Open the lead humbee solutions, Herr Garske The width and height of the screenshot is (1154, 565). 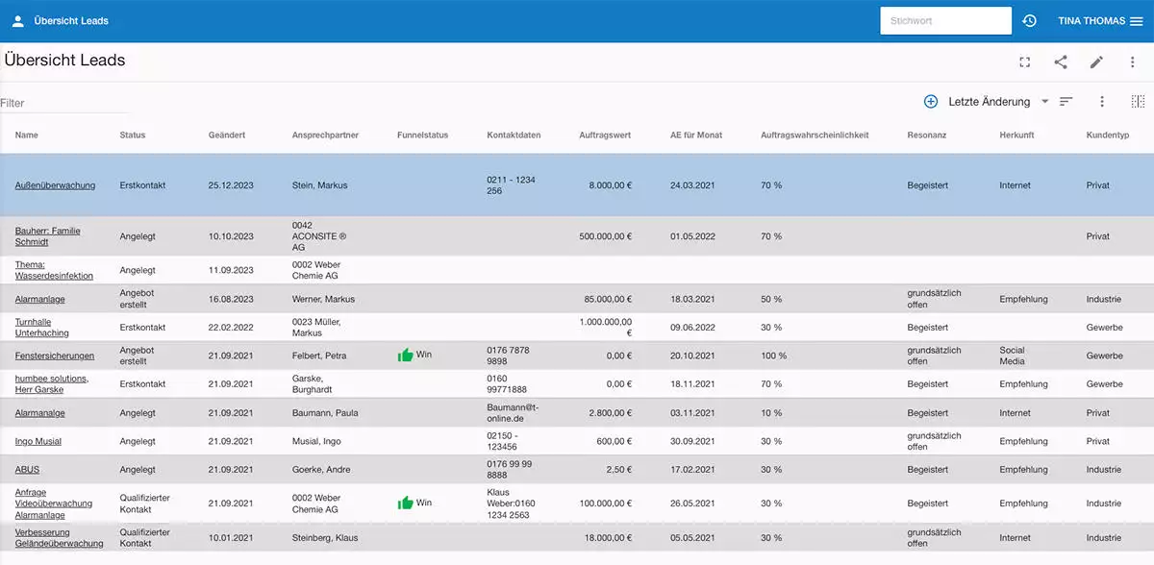[x=48, y=383]
